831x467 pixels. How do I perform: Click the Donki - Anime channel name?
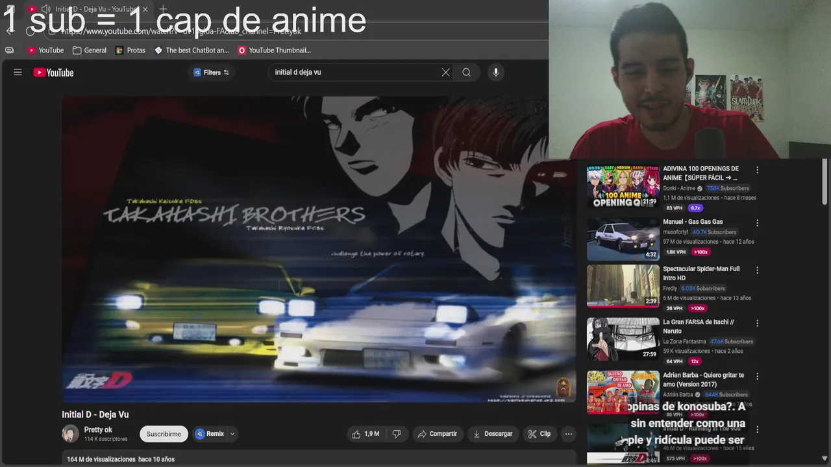[679, 189]
